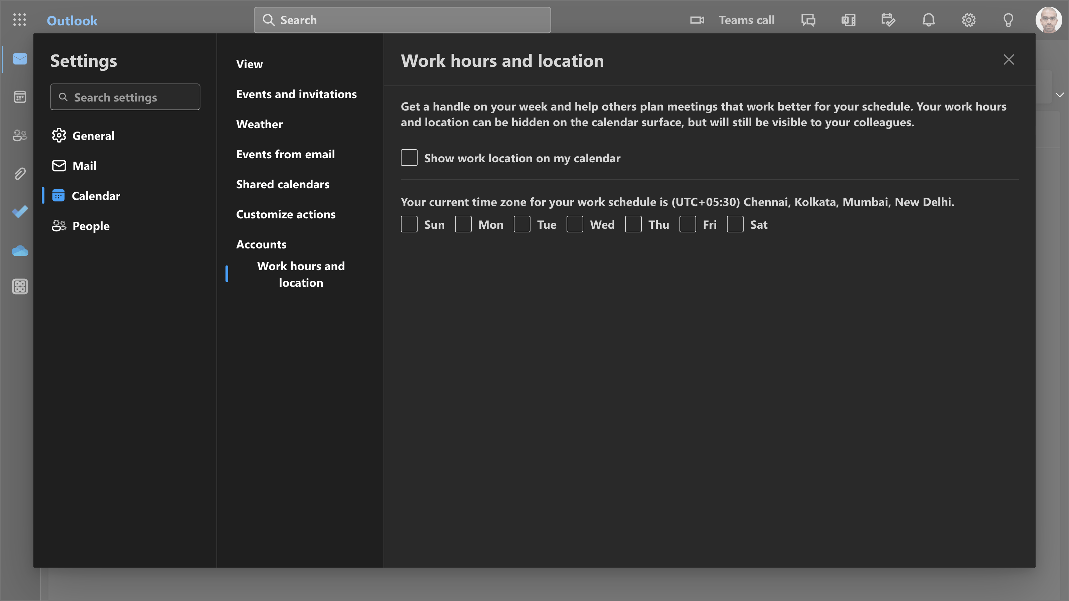The width and height of the screenshot is (1069, 601).
Task: Open the Notifications bell icon
Action: pyautogui.click(x=928, y=20)
